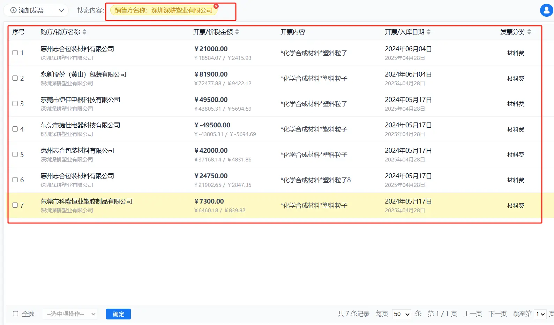The image size is (554, 325).
Task: Tick the checkbox for row 4
Action: [x=15, y=129]
